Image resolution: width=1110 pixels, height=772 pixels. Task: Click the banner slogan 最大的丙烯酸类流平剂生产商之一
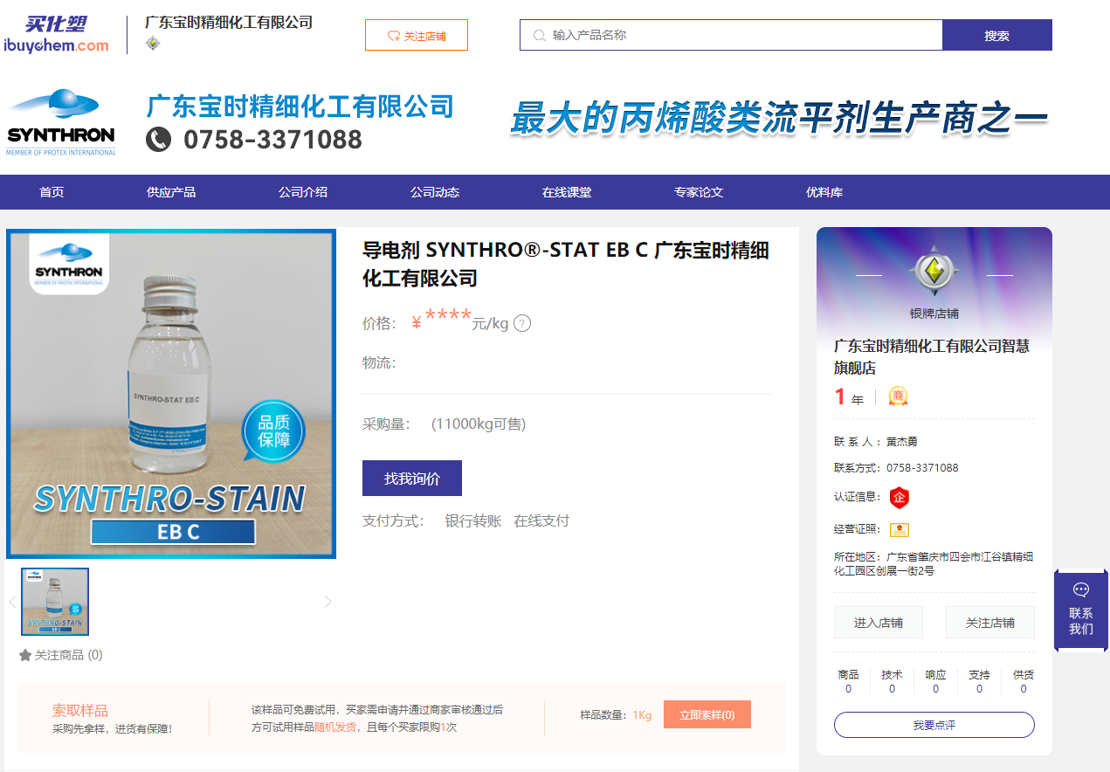pos(779,119)
